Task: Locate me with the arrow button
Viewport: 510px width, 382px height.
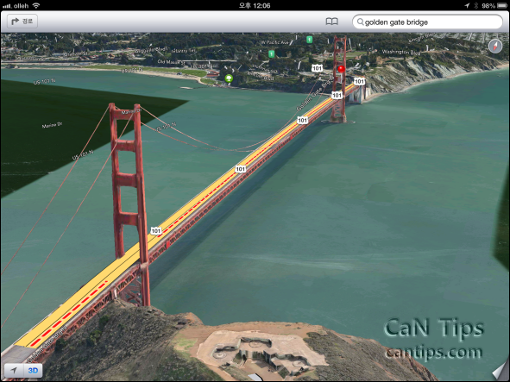Action: (14, 370)
